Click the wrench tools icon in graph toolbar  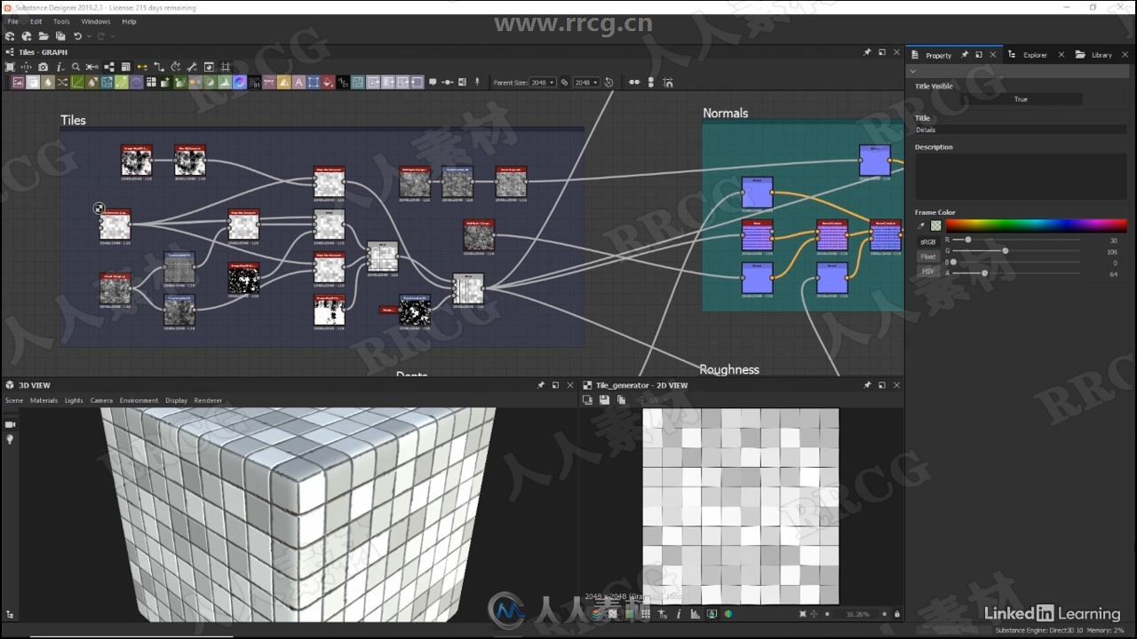[192, 67]
